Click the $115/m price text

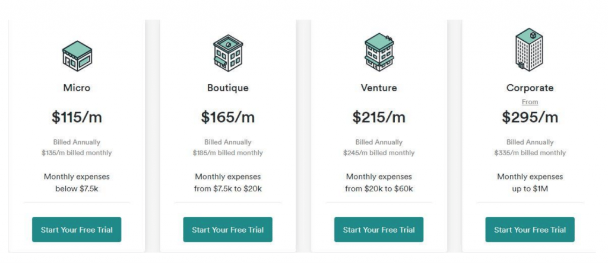[x=77, y=117]
